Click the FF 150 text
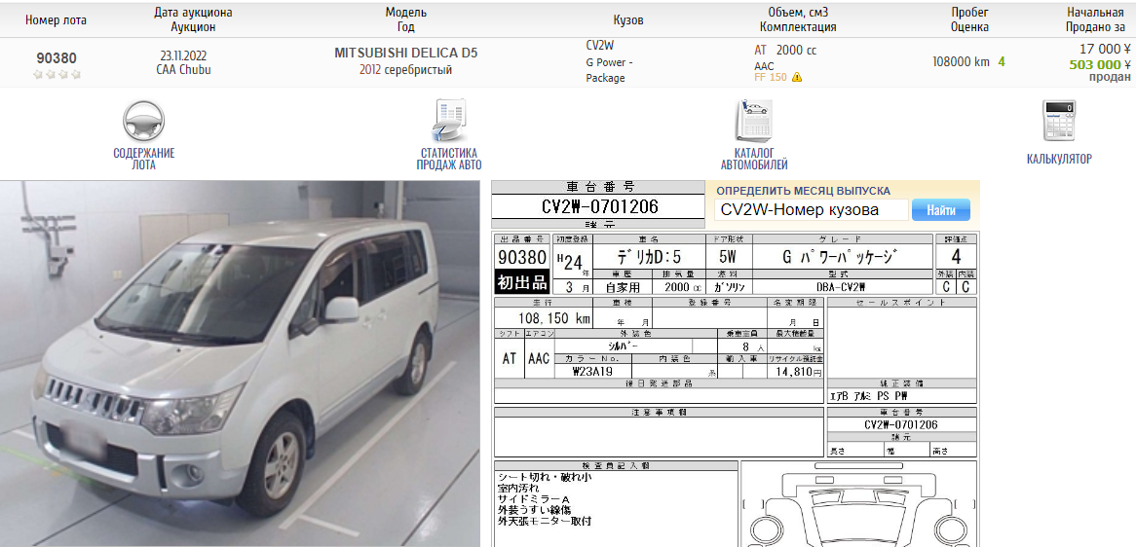 pyautogui.click(x=770, y=78)
